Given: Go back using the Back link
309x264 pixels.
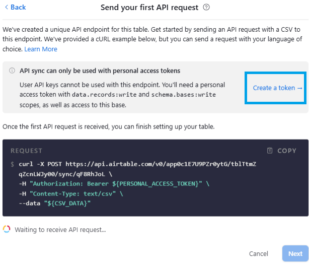Looking at the screenshot, I should coord(18,7).
